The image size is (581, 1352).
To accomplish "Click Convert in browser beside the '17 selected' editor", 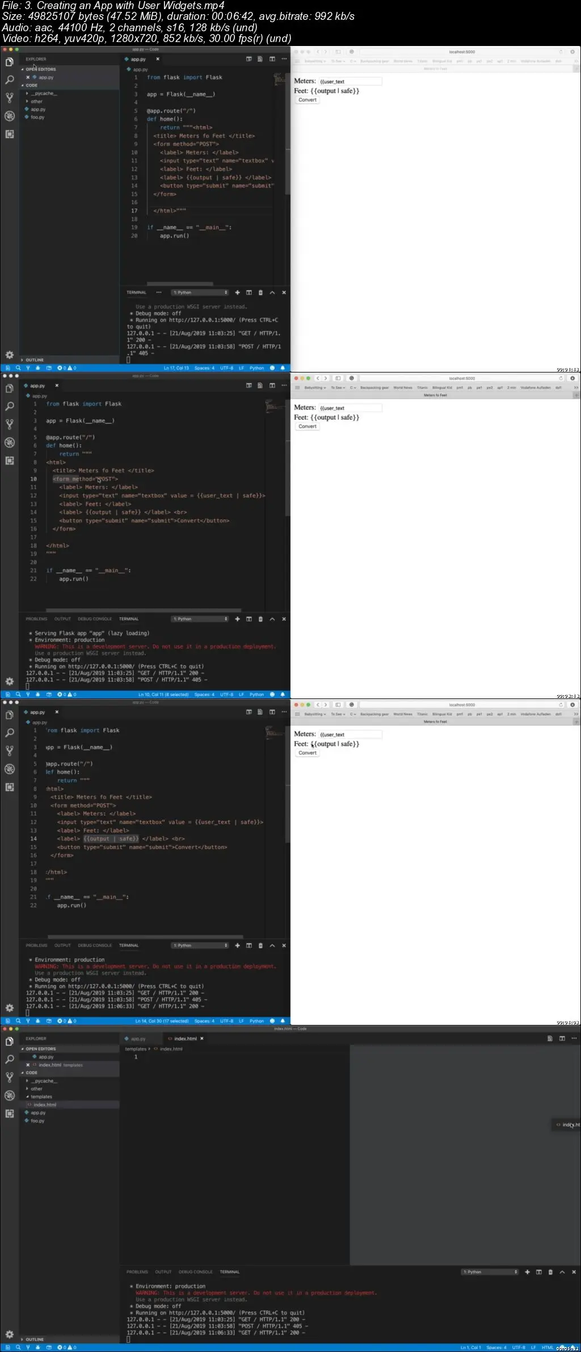I will point(308,753).
